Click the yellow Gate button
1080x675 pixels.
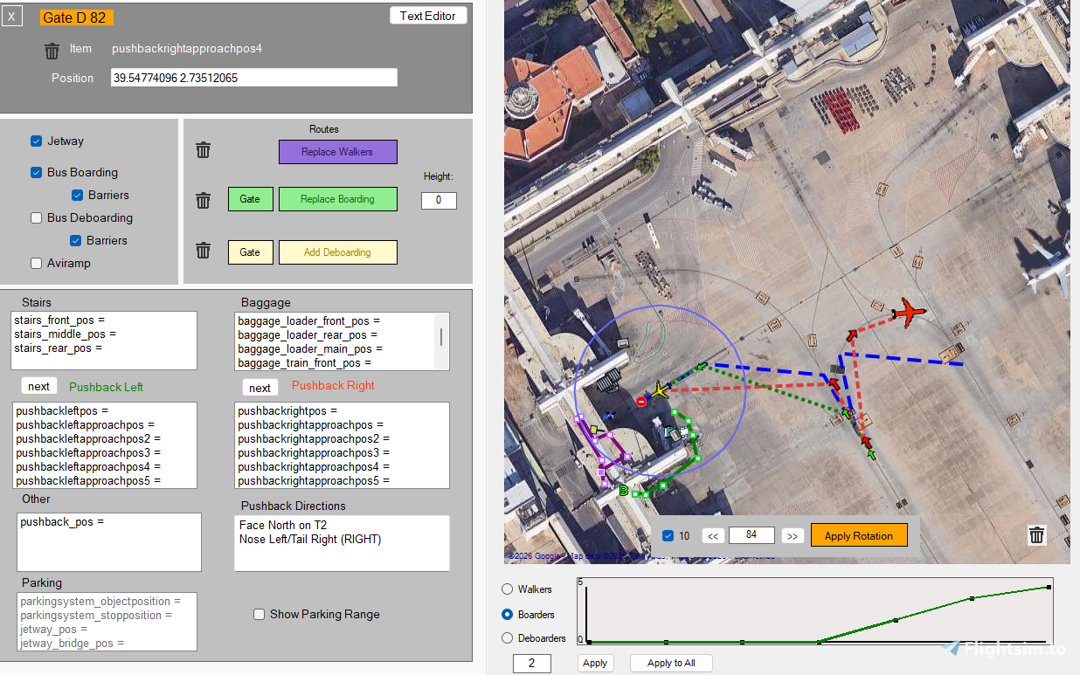(x=250, y=252)
